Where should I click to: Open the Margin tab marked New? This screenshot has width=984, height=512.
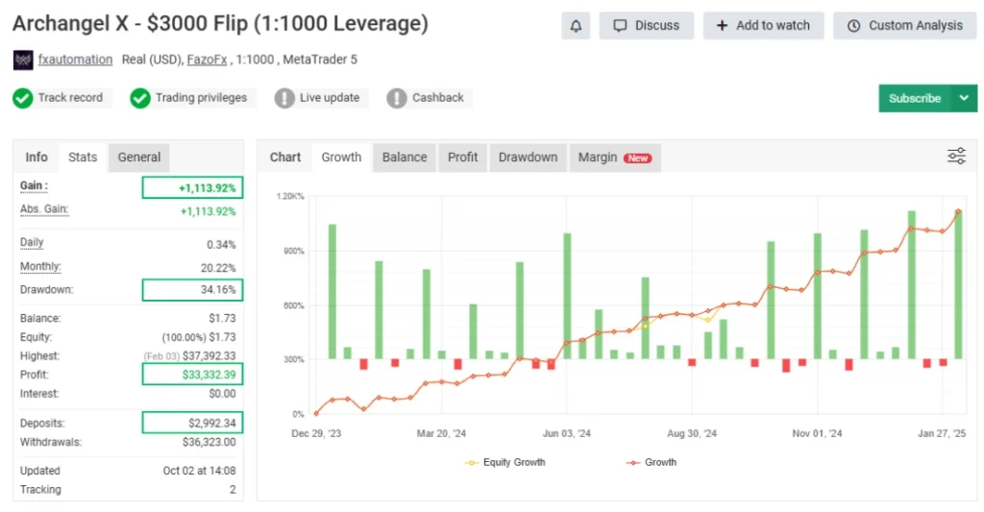click(x=613, y=158)
